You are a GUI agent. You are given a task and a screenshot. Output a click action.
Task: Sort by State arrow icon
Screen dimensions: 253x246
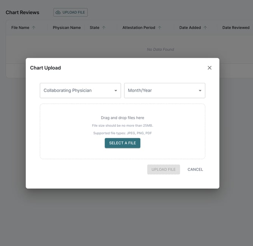click(104, 28)
